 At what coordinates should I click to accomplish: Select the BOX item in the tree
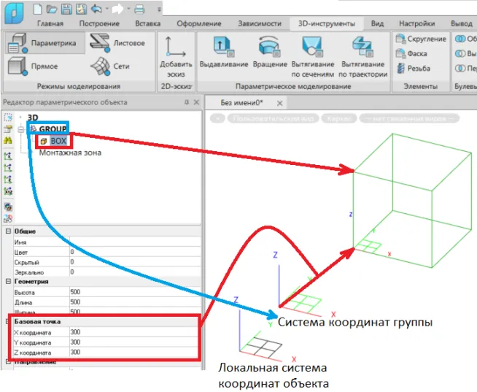tap(58, 140)
